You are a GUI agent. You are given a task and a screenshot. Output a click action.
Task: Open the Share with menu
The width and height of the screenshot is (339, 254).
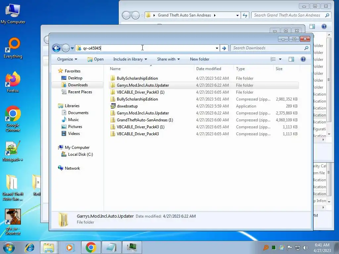coord(169,59)
